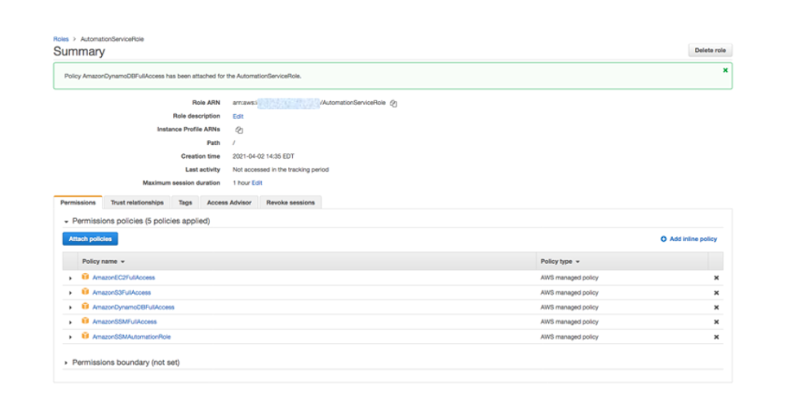
Task: Click the AmazonSSMAutomationRole policy cube icon
Action: [86, 336]
